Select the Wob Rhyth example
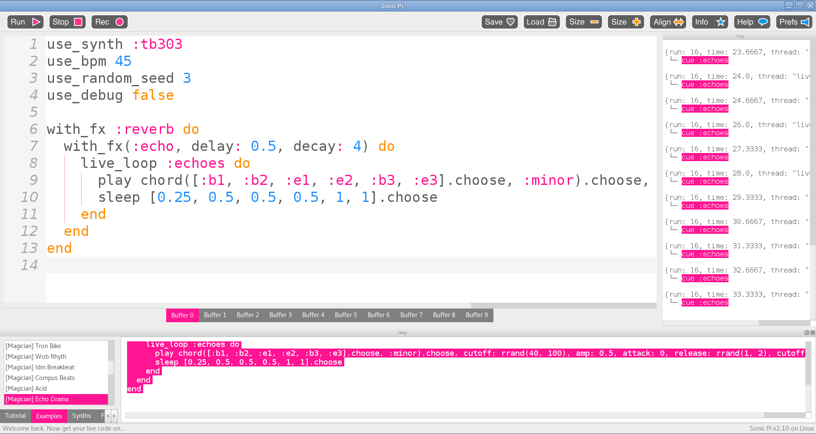The height and width of the screenshot is (434, 816). point(56,357)
